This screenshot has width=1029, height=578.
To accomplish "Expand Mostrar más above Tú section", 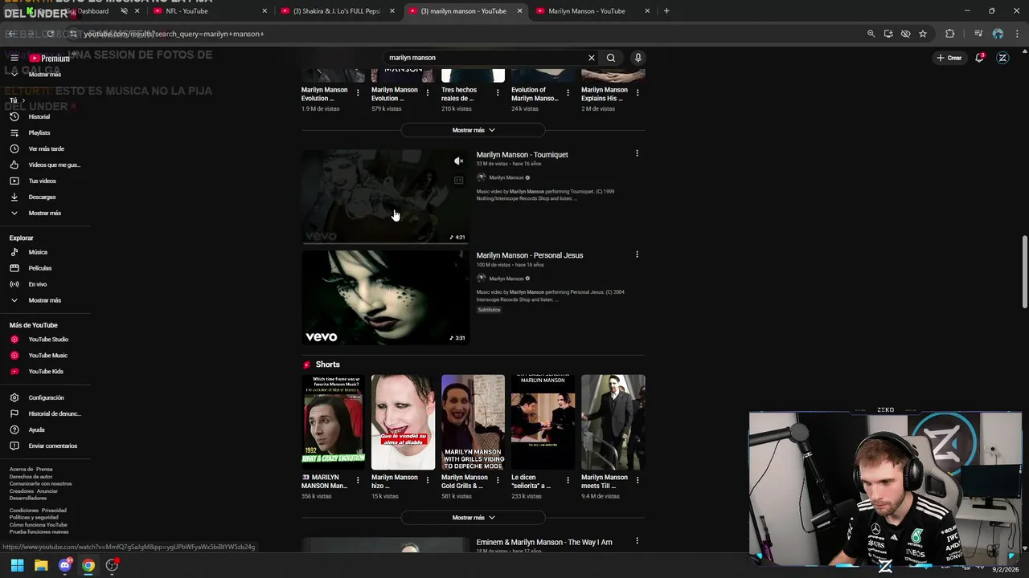I will tap(45, 74).
